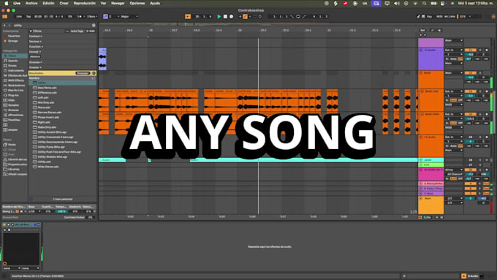497x280 pixels.
Task: Click the 11 Audio track volume field
Action: [x=470, y=55]
